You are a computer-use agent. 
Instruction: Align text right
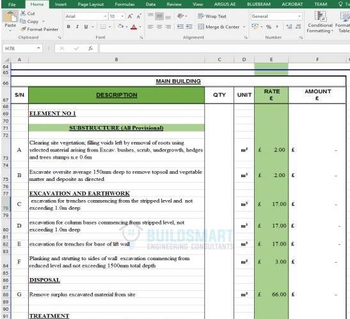click(168, 27)
